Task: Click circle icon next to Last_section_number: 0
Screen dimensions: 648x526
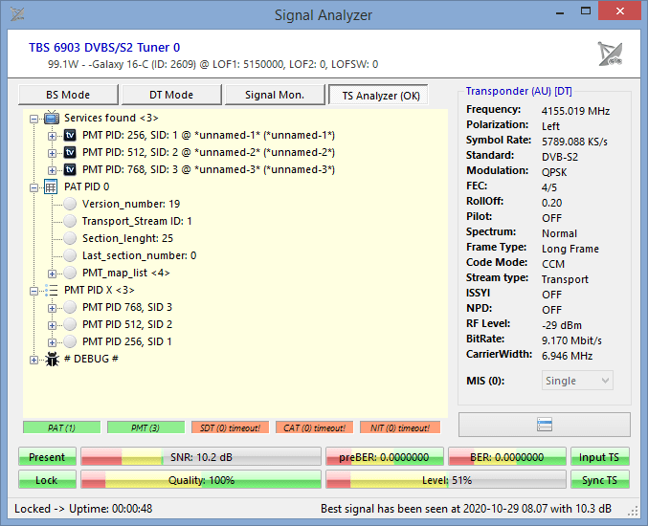Action: 70,255
